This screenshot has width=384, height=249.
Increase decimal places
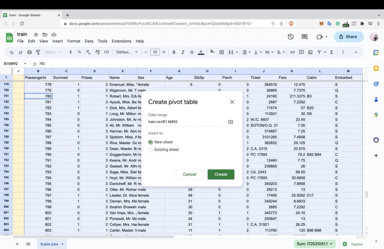[x=97, y=52]
